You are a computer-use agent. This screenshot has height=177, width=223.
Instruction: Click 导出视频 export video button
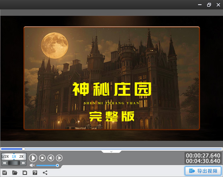coord(203,171)
